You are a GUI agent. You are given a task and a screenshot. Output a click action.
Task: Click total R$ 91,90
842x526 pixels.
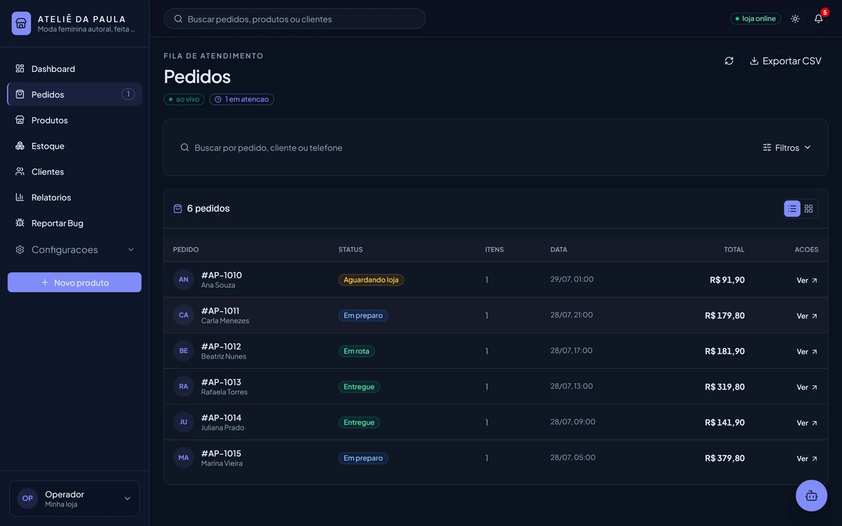(727, 280)
